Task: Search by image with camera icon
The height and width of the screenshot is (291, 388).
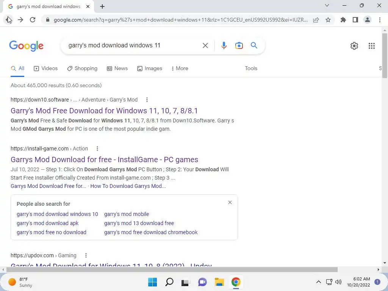Action: 239,45
